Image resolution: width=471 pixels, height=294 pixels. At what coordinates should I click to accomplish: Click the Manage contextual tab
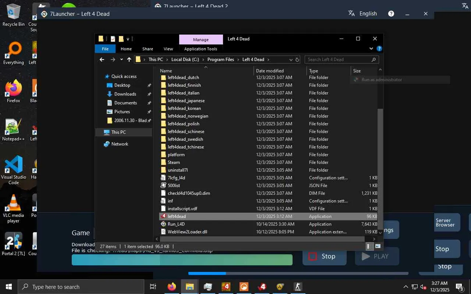point(201,40)
